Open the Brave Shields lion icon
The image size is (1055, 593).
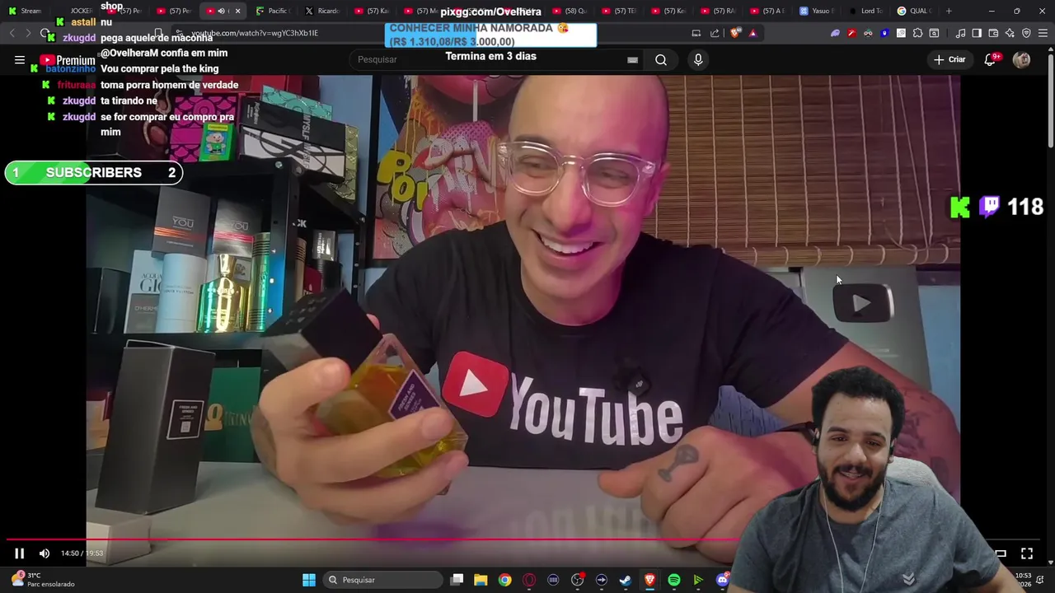click(x=735, y=33)
